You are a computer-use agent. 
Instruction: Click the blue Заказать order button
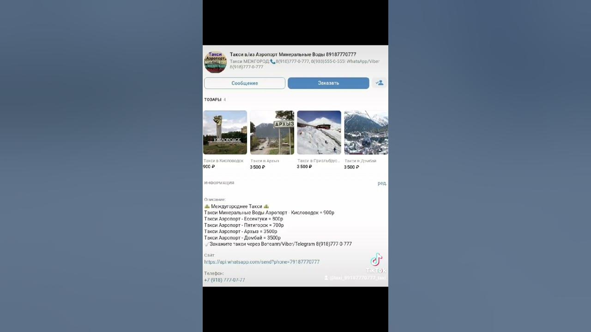(328, 83)
